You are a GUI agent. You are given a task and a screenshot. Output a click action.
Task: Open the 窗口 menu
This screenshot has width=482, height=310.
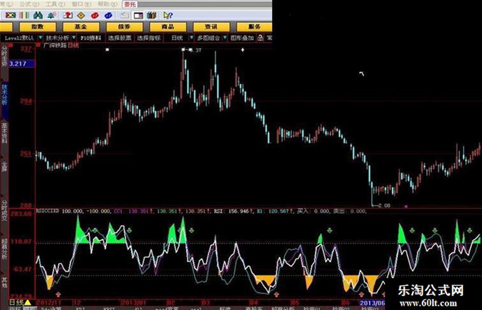tap(82, 4)
